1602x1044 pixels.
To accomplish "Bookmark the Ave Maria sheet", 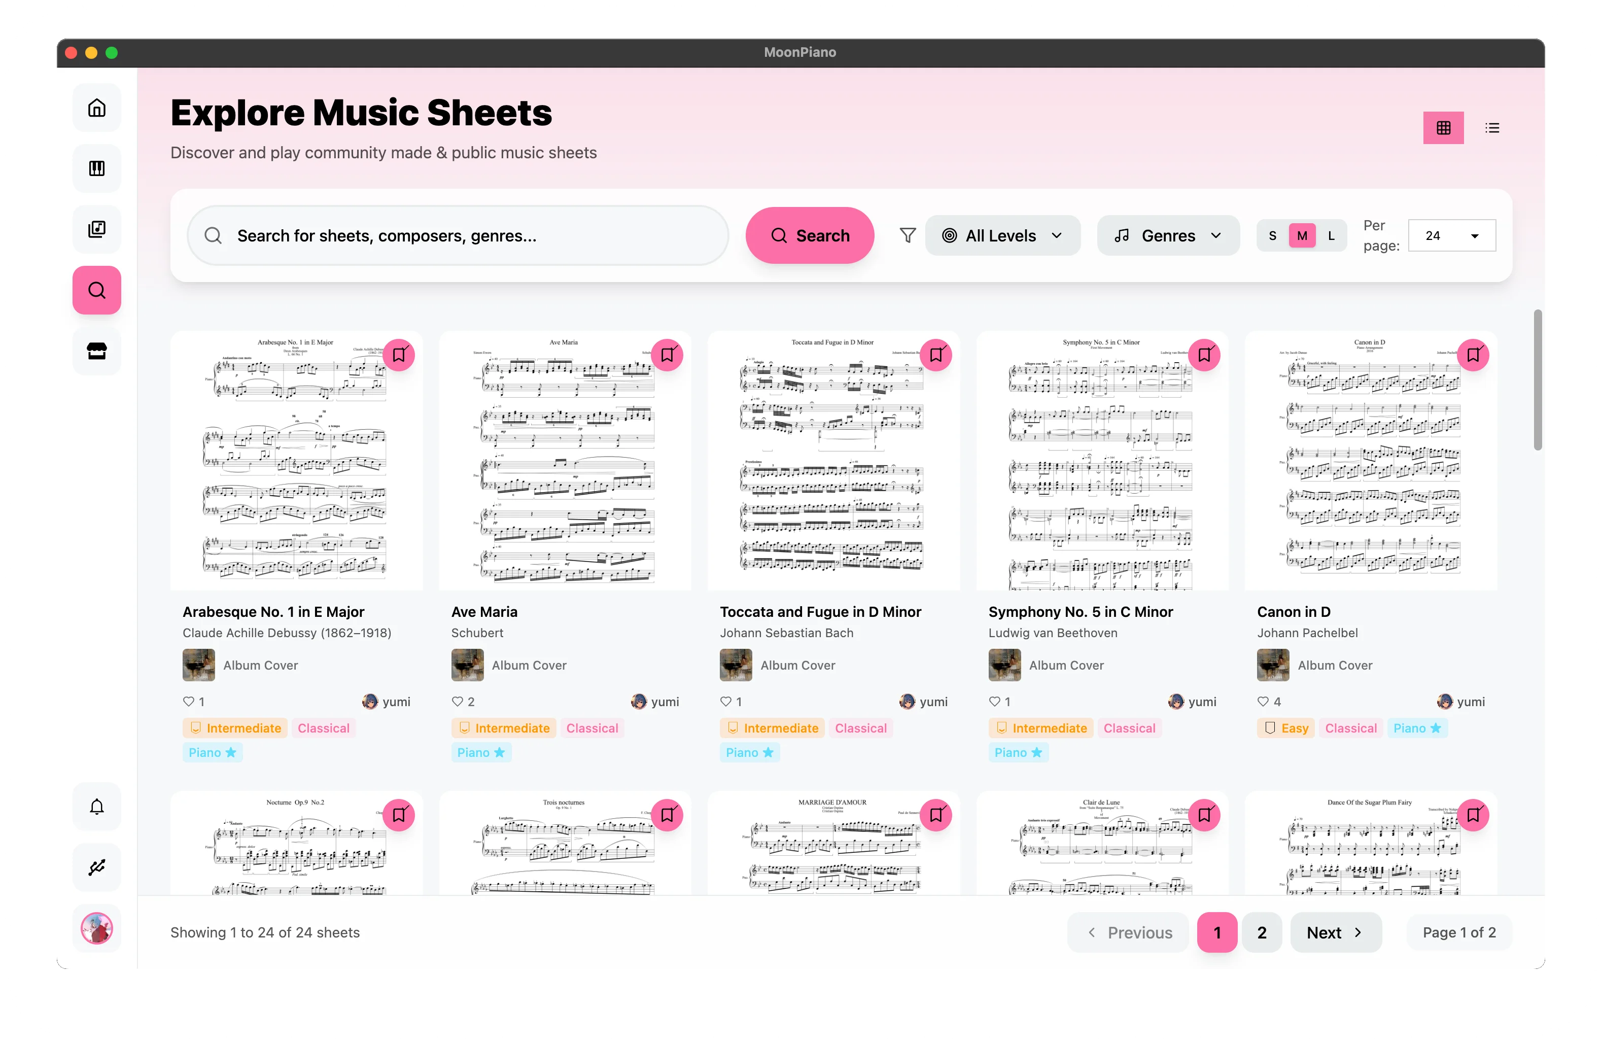I will [667, 355].
